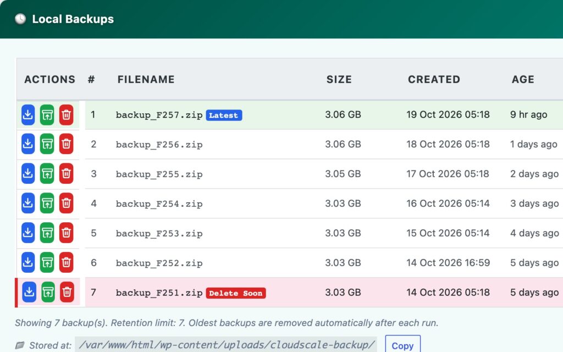Select the filename backup_F256.zip
Viewport: 563px width, 352px height.
159,145
